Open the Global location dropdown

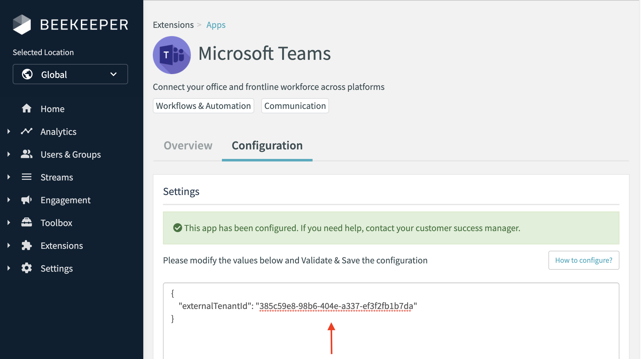point(70,74)
